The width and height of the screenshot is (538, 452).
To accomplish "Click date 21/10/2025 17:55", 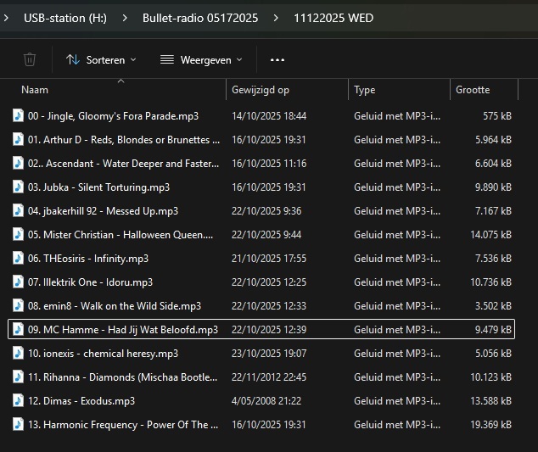I will [x=269, y=259].
